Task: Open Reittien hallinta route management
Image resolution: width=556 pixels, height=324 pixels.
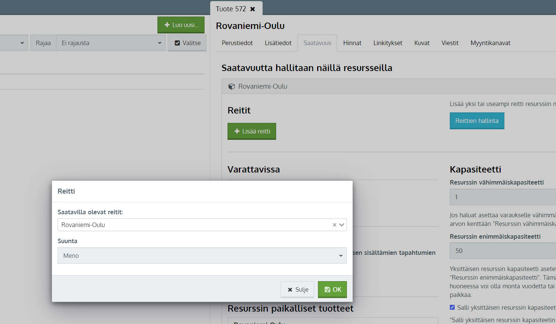Action: tap(477, 121)
